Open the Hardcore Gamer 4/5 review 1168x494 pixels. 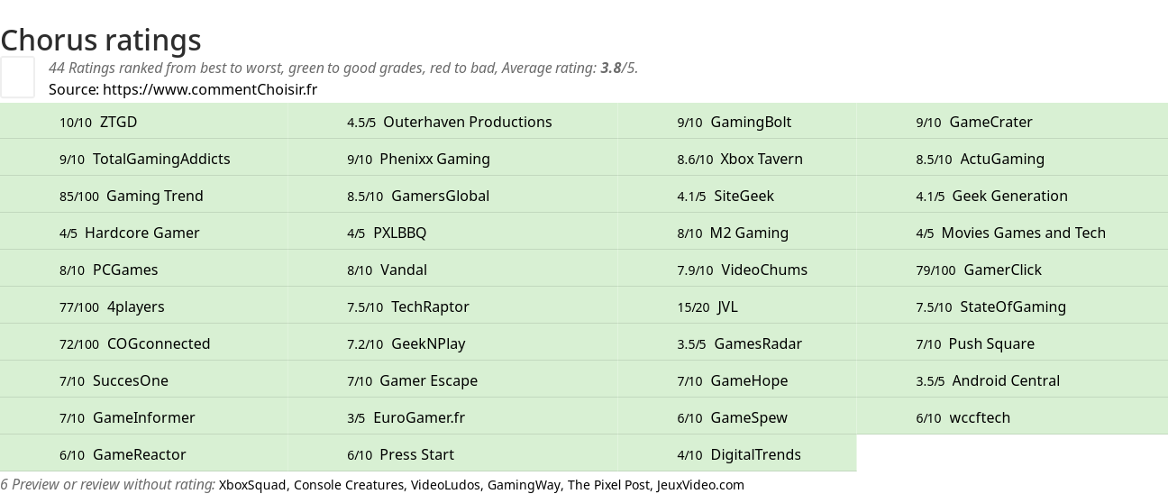click(x=130, y=233)
